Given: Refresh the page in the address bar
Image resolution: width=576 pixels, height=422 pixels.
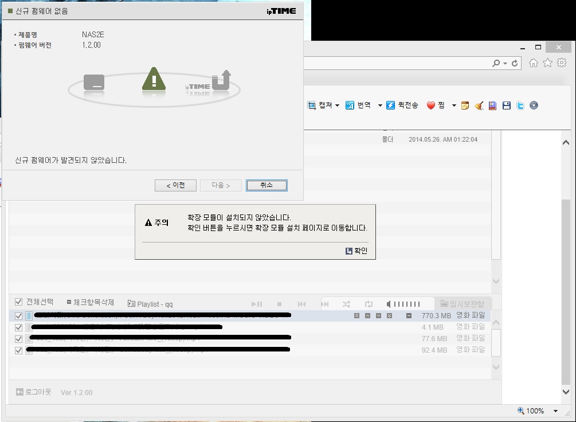Looking at the screenshot, I should [515, 63].
